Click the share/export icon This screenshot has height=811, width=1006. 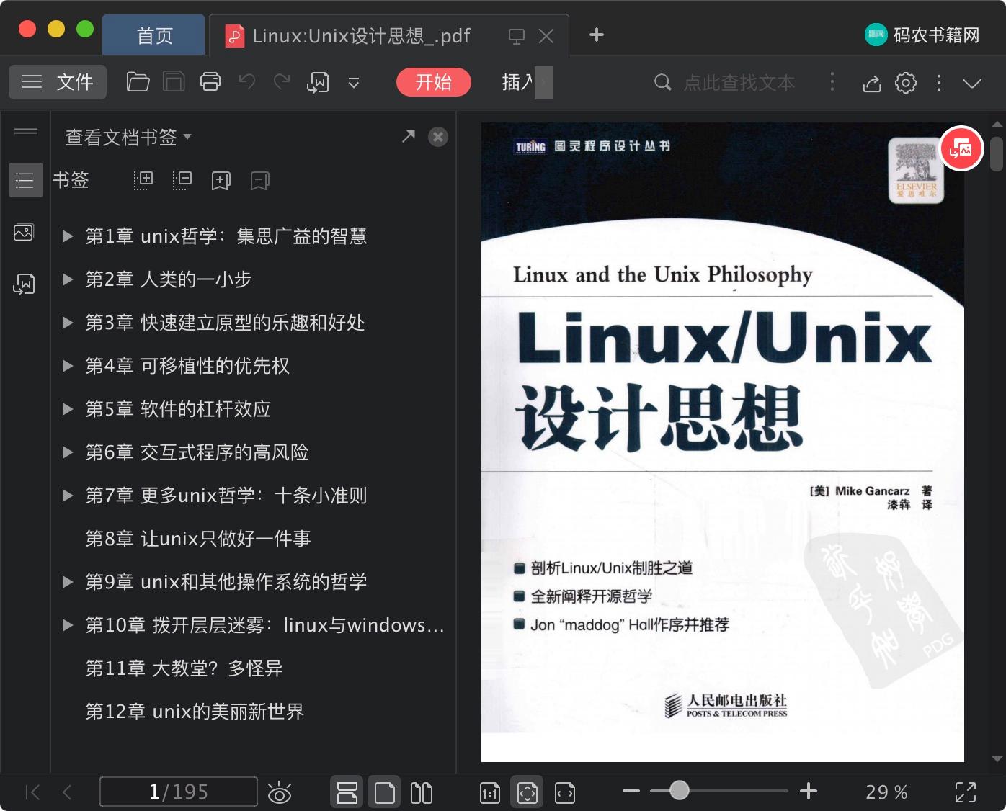[872, 83]
